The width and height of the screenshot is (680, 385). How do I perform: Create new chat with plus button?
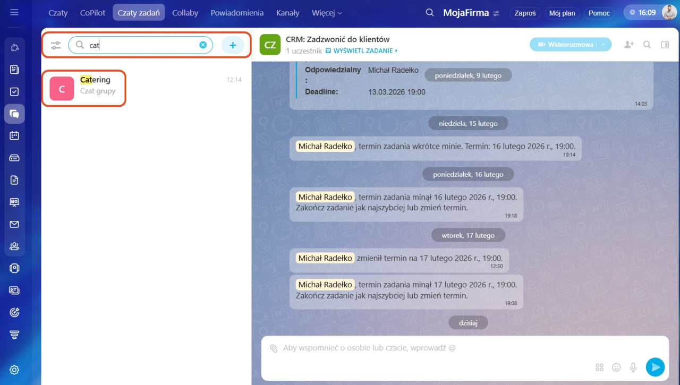point(233,45)
